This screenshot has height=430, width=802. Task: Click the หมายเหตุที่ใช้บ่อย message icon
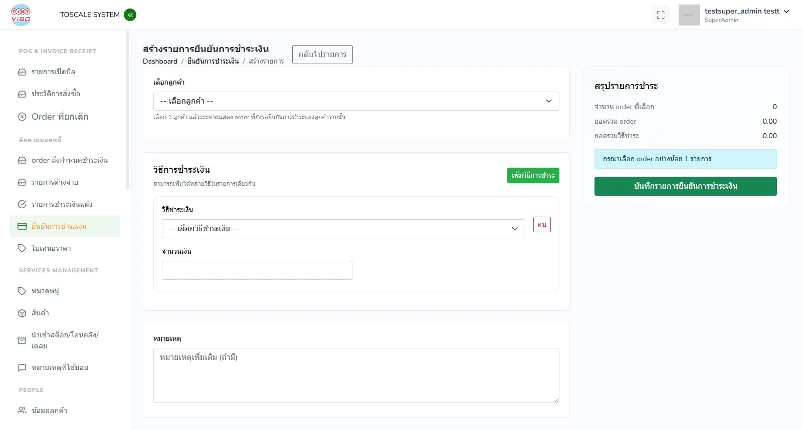[22, 367]
